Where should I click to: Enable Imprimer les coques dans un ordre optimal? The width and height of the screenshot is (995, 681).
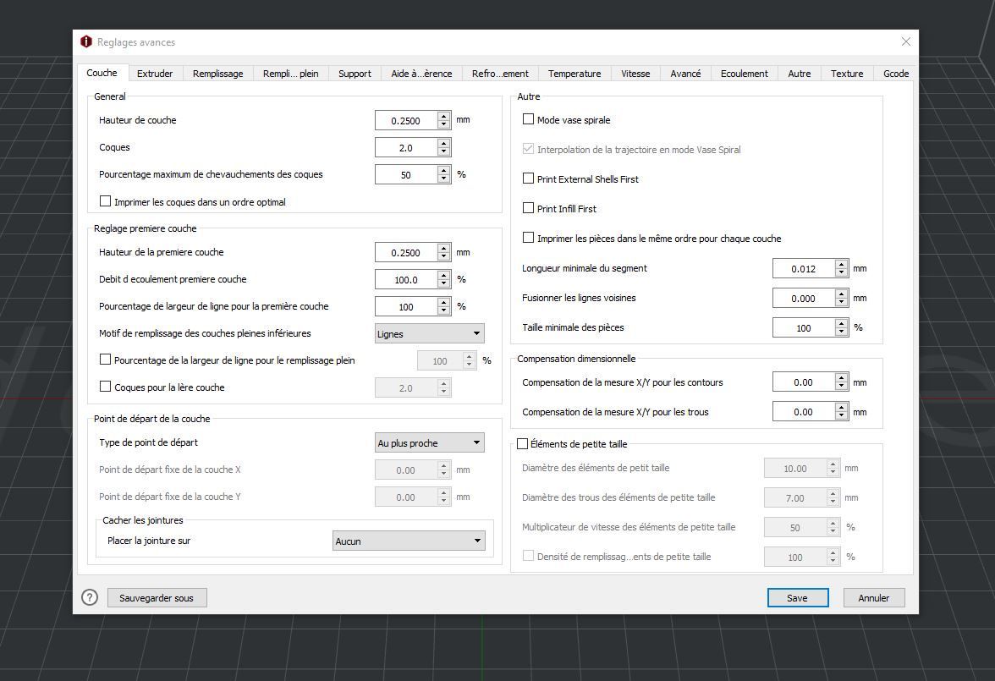pos(105,201)
